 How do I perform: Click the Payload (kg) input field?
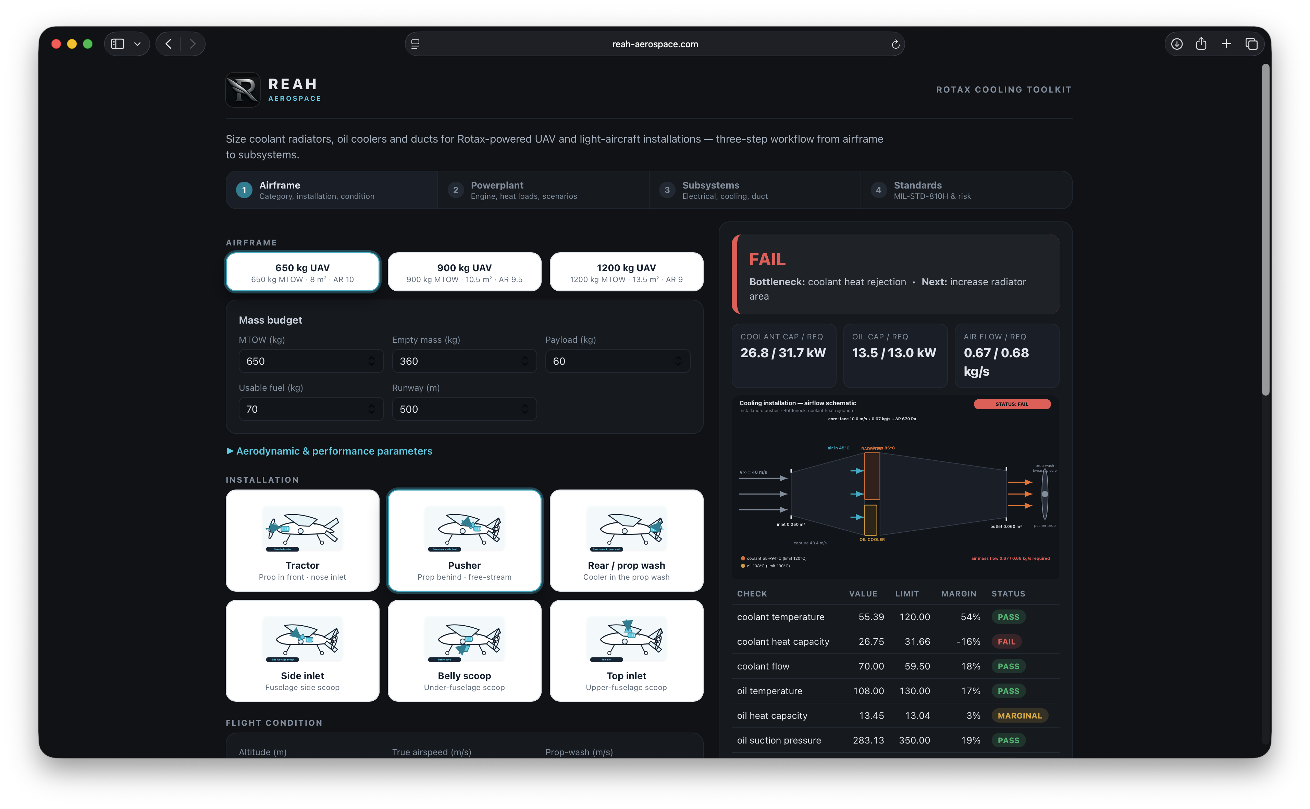617,361
